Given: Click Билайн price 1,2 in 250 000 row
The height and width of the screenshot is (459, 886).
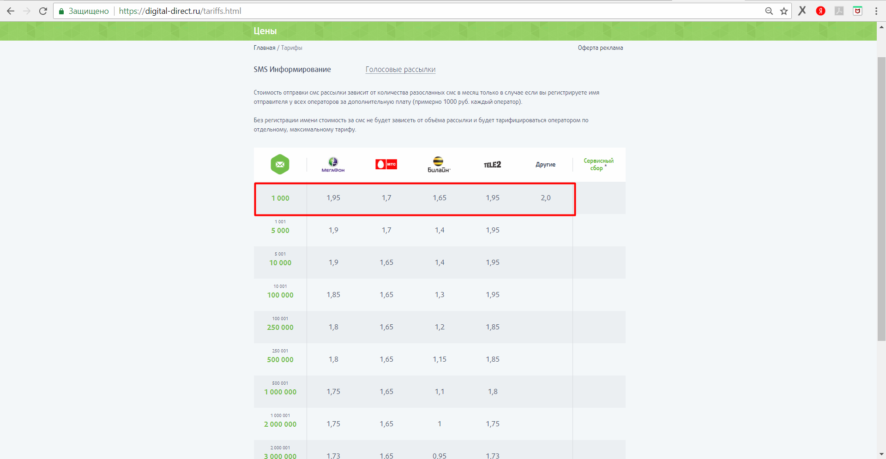Looking at the screenshot, I should coord(440,327).
